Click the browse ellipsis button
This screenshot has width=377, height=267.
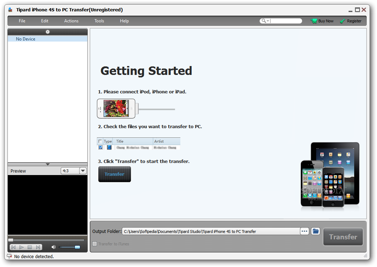coord(304,231)
